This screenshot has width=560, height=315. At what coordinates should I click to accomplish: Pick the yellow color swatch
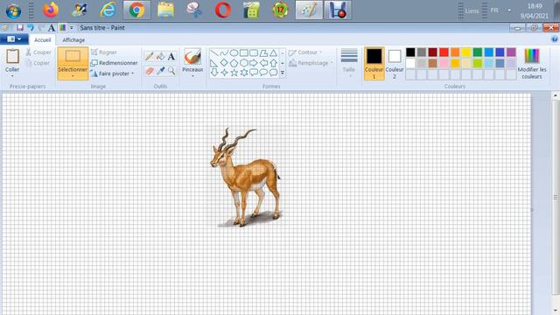click(x=466, y=52)
